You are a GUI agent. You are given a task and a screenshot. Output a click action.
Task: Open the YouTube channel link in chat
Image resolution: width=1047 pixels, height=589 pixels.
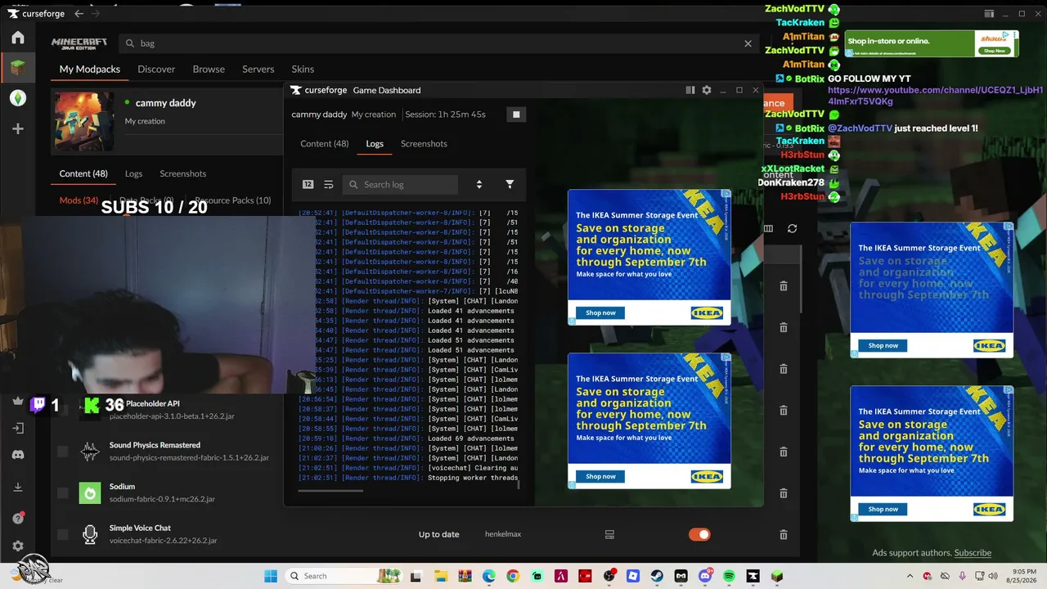935,96
